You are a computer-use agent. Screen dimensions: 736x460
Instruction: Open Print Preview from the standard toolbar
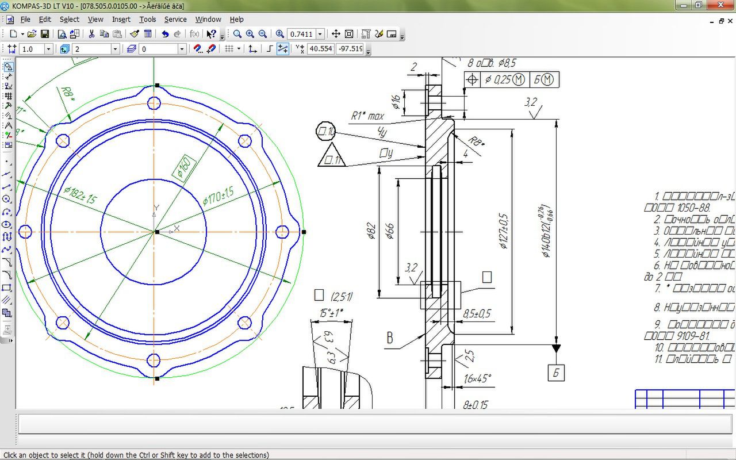[x=62, y=34]
